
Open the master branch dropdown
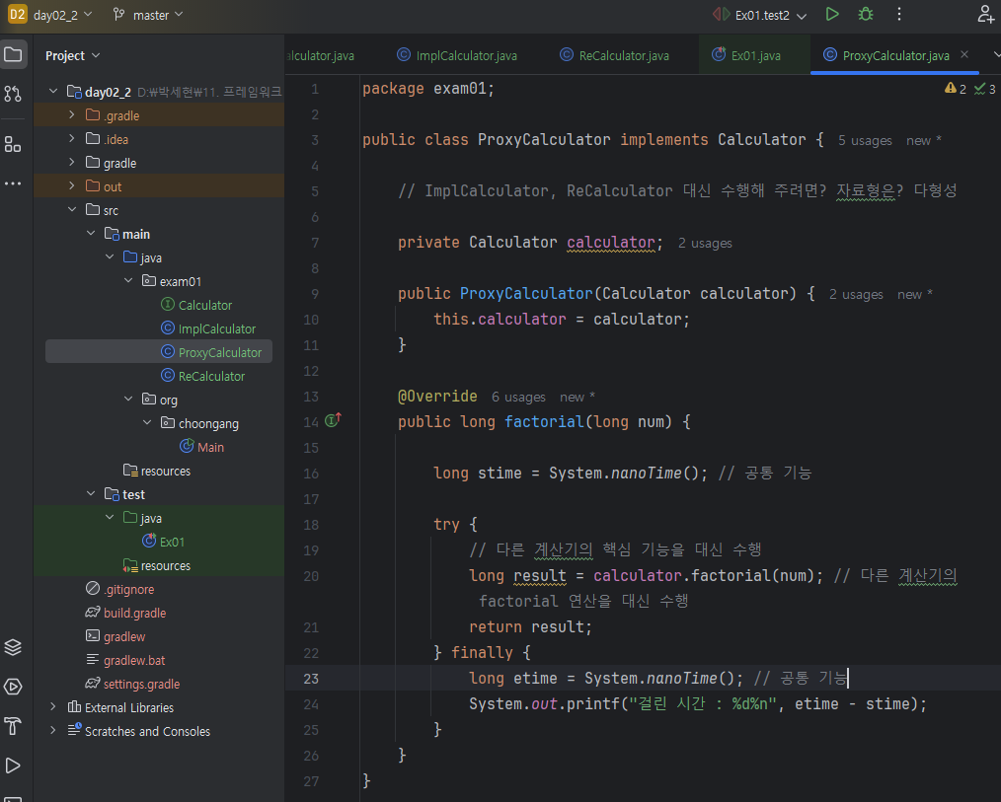pyautogui.click(x=149, y=15)
